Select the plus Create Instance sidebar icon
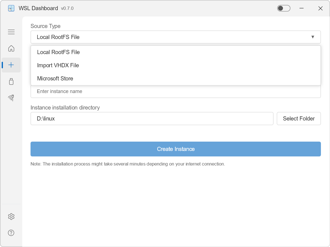 tap(11, 65)
